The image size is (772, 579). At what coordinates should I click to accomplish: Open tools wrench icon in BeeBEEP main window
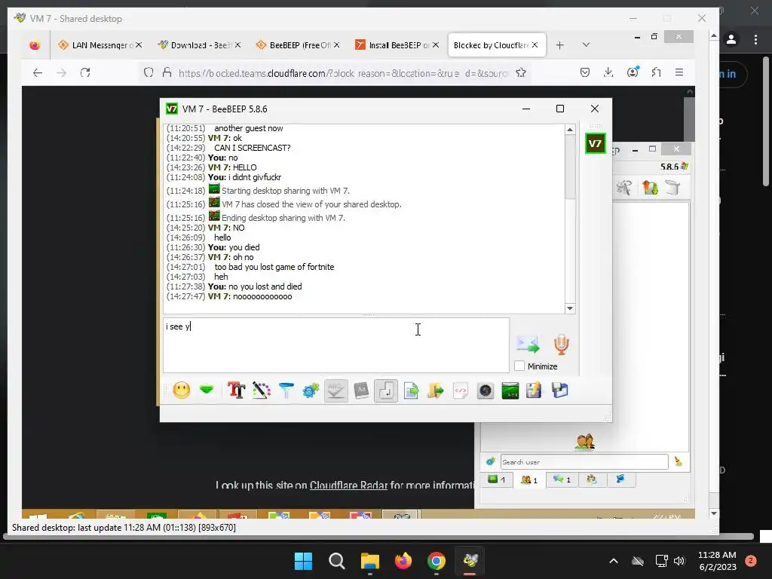coord(623,188)
